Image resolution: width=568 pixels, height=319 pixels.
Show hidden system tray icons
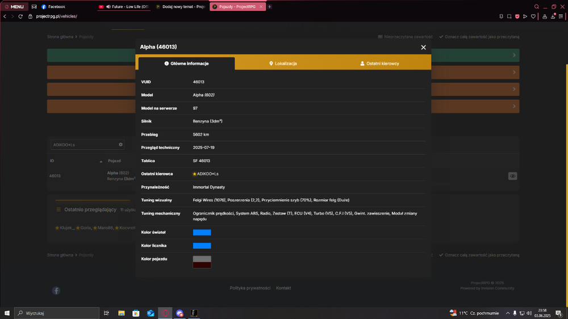(507, 313)
